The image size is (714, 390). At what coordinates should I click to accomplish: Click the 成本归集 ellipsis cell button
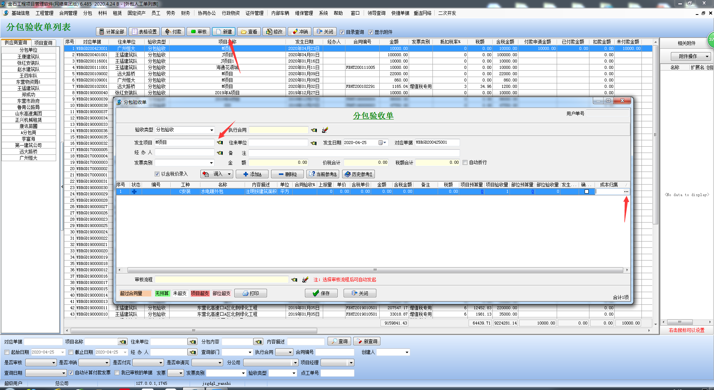coord(626,192)
